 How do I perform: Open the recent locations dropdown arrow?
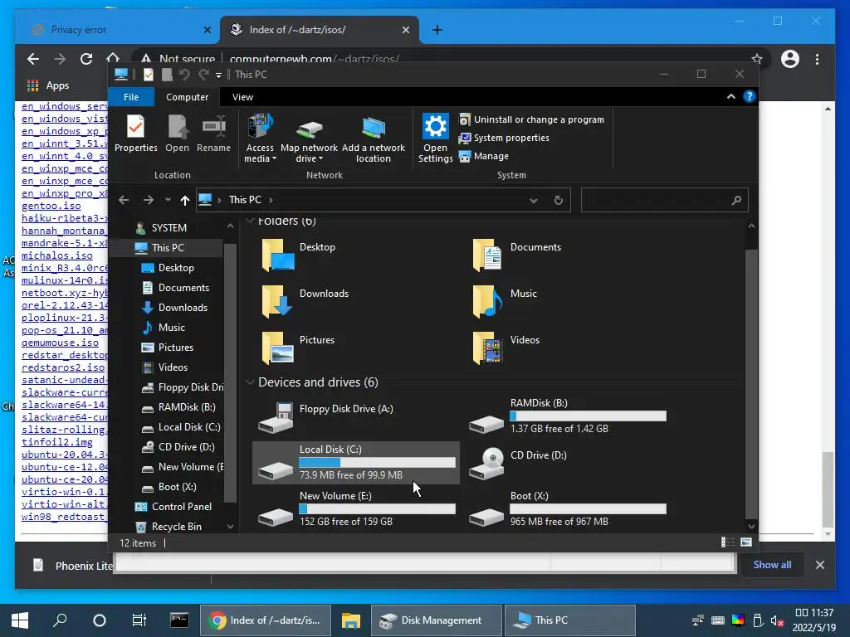point(168,200)
